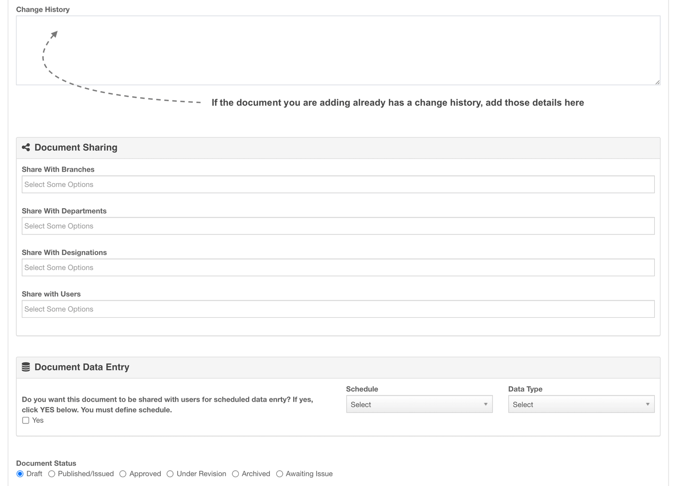This screenshot has height=486, width=674.
Task: Check the Yes checkbox for scheduled data entry
Action: pyautogui.click(x=26, y=420)
